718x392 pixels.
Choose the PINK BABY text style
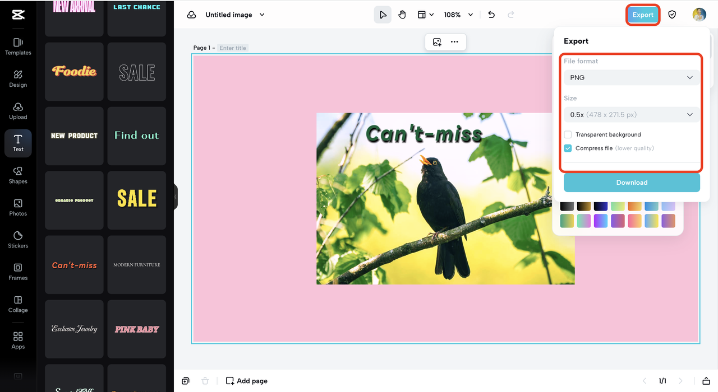click(137, 329)
